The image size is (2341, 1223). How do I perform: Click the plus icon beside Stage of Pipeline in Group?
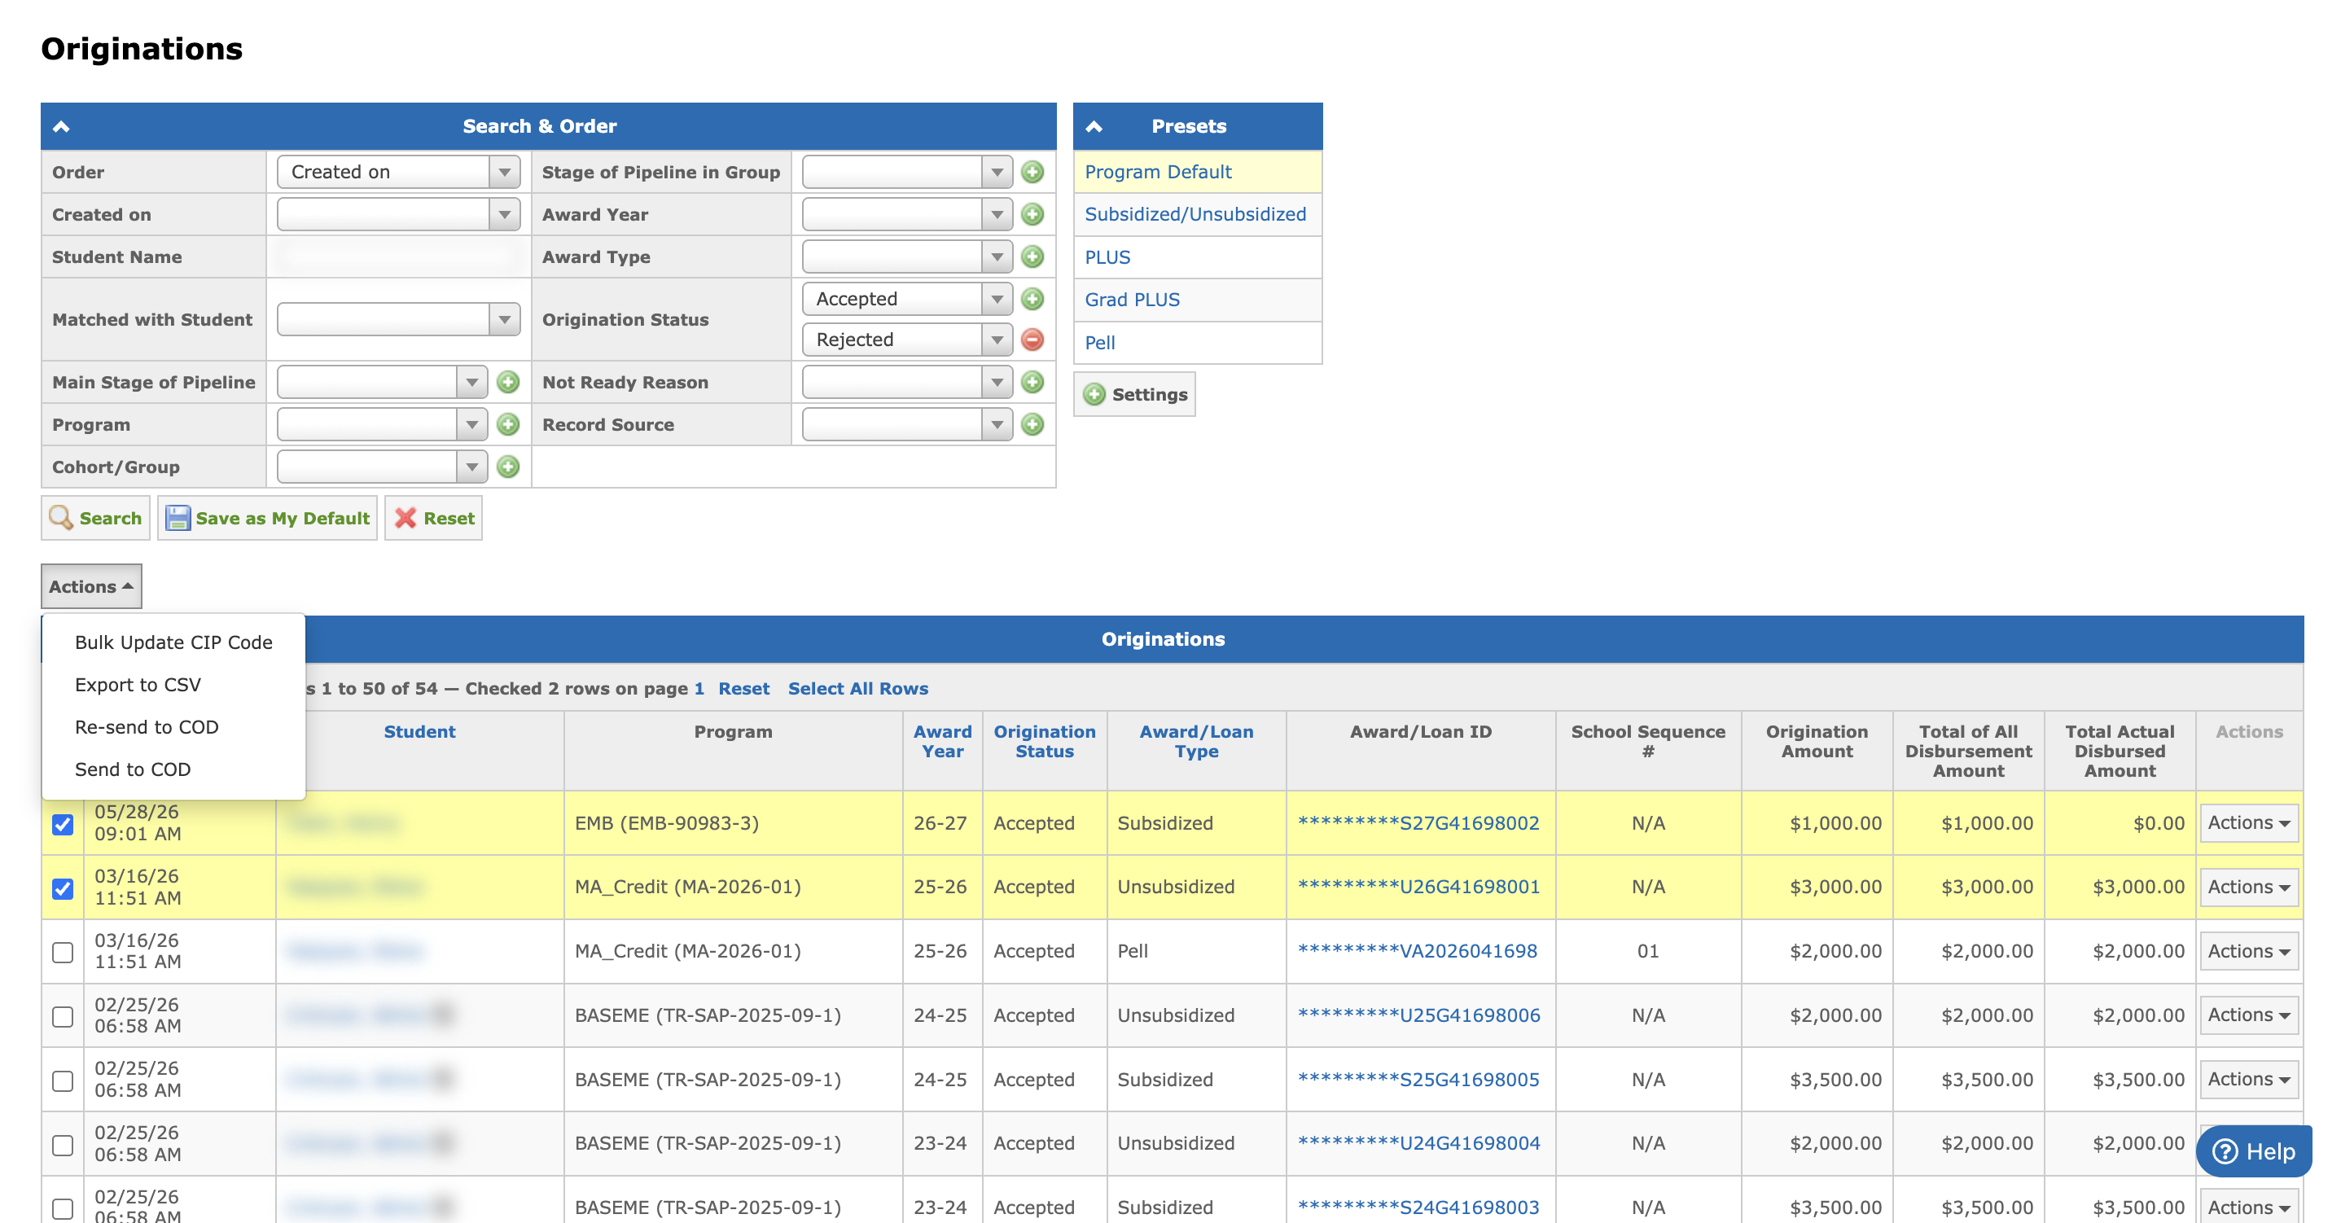point(1032,172)
